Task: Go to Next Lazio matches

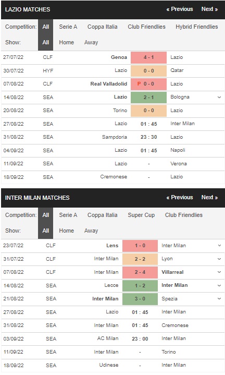Action: [x=209, y=9]
